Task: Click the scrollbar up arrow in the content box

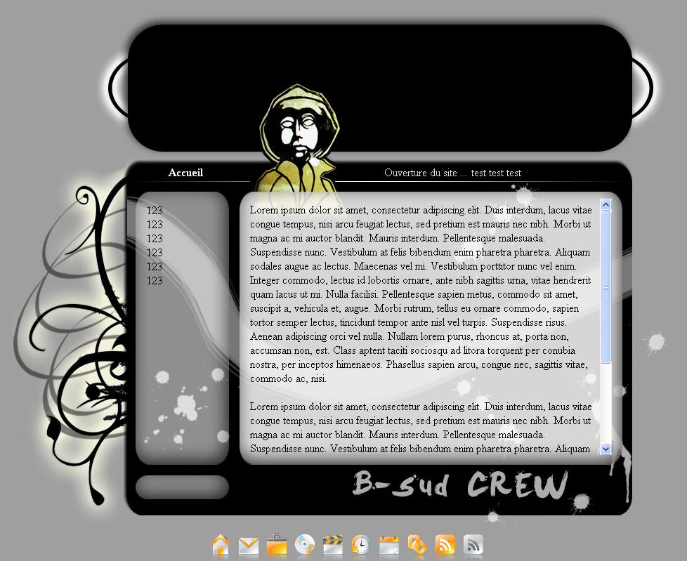Action: 606,204
